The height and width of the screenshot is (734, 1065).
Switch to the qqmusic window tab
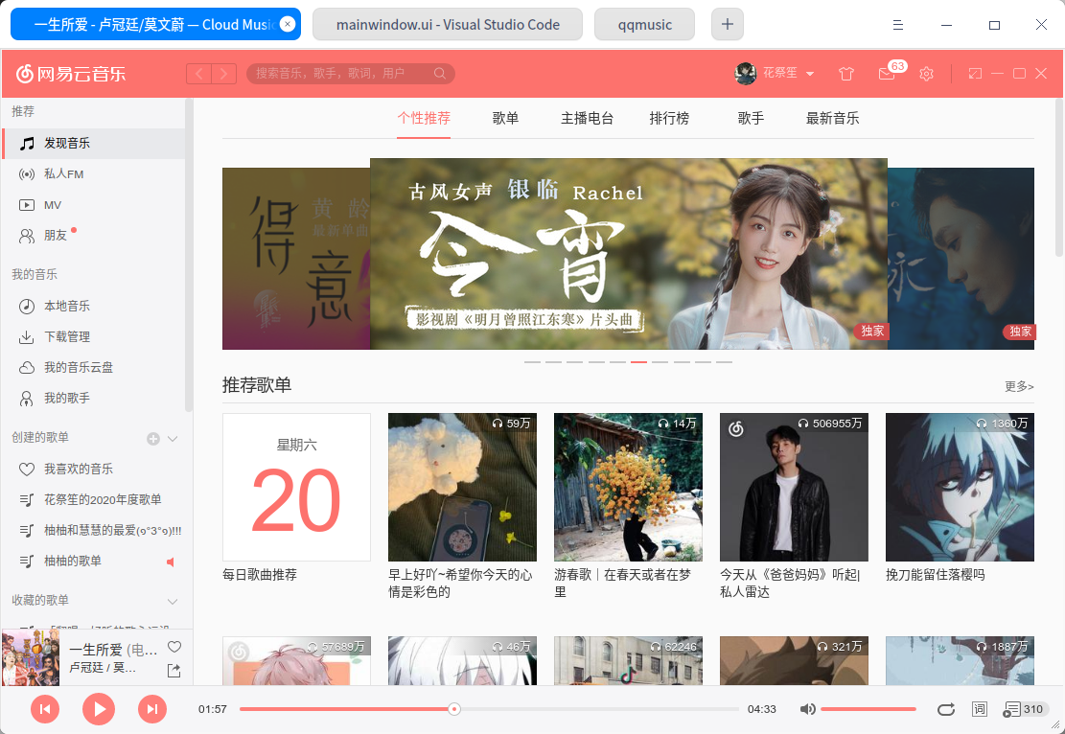click(644, 25)
